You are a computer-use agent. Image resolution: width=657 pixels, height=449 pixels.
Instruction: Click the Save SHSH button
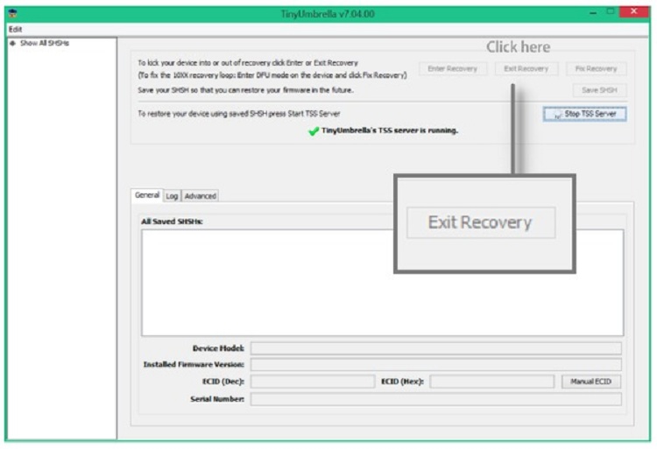click(599, 89)
